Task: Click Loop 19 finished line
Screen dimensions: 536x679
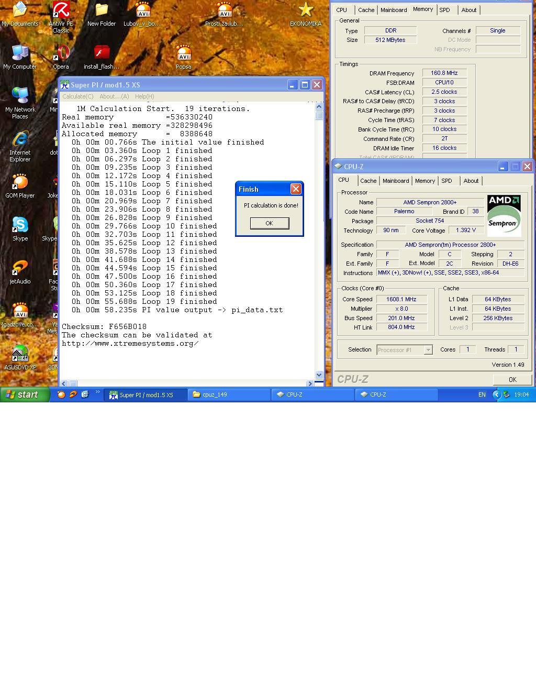Action: (144, 301)
